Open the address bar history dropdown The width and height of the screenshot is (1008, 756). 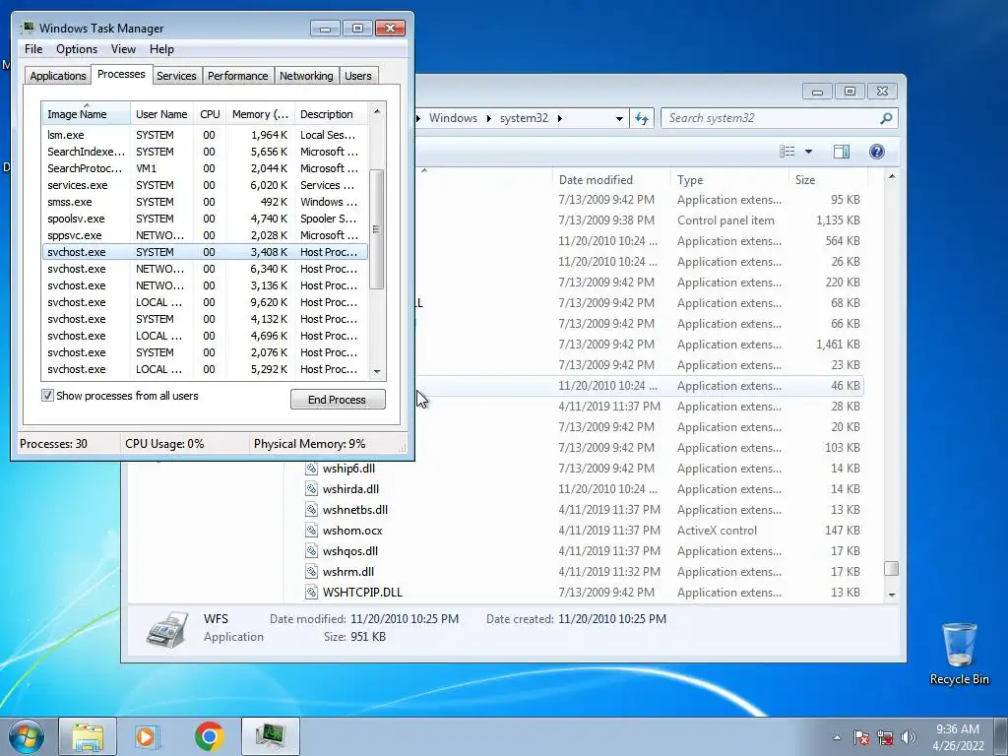point(619,118)
